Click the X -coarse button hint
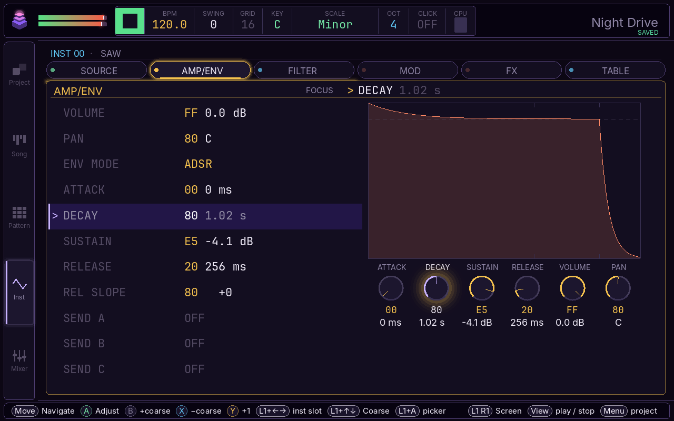The height and width of the screenshot is (421, 674). [x=199, y=411]
